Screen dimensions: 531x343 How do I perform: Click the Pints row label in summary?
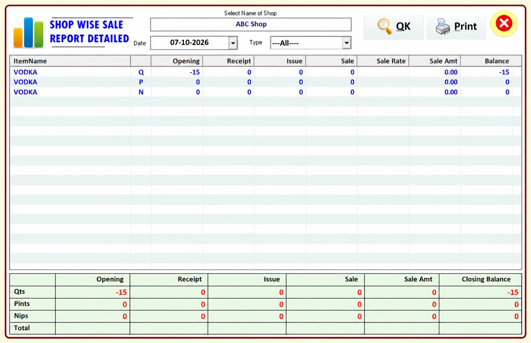point(22,304)
